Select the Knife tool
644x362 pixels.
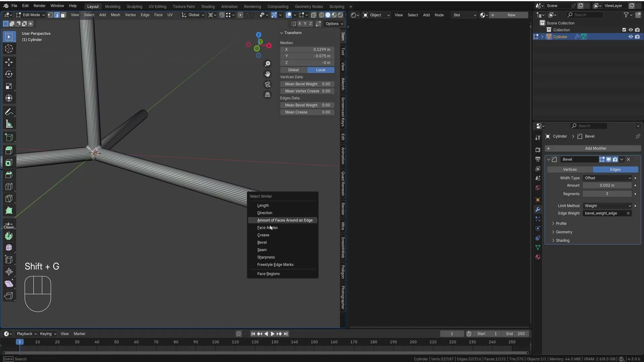(x=9, y=199)
